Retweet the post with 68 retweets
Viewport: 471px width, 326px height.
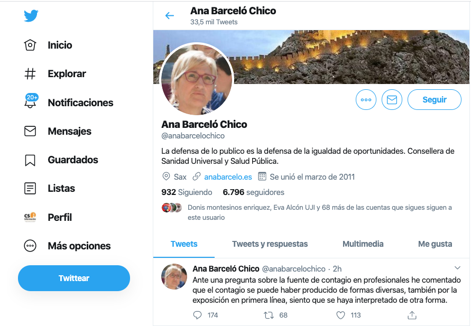[269, 315]
